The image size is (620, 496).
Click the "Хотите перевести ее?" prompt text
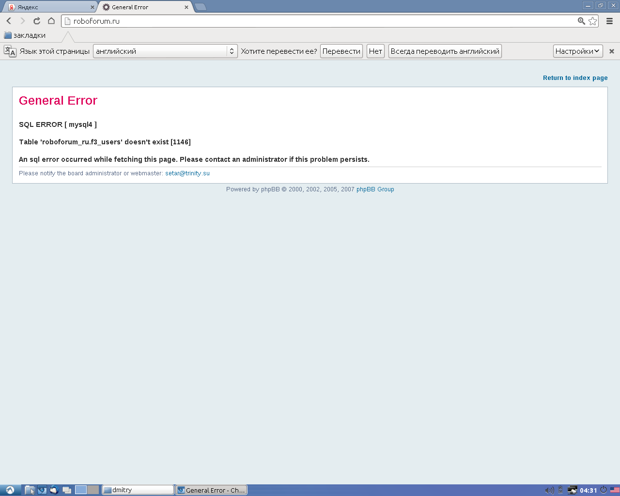(279, 51)
